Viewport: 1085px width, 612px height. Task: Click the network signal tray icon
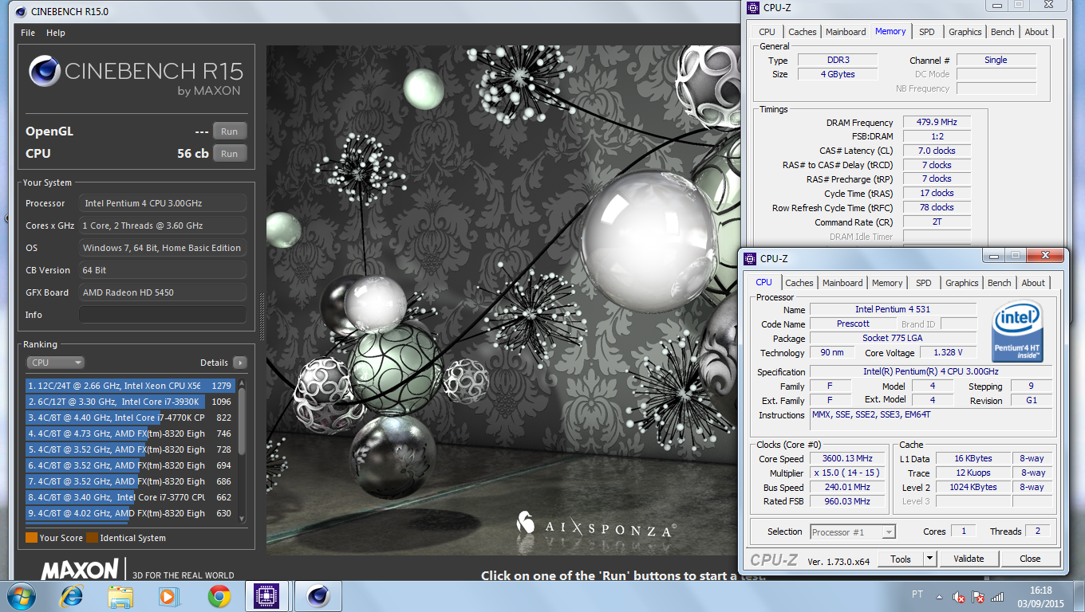click(997, 597)
